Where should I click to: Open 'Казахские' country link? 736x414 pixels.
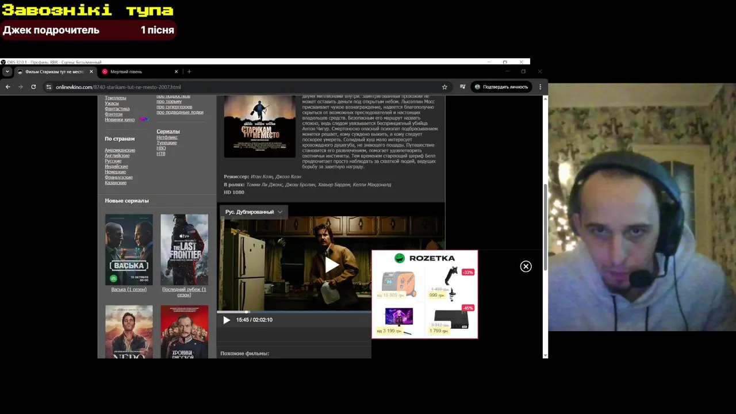(x=116, y=182)
